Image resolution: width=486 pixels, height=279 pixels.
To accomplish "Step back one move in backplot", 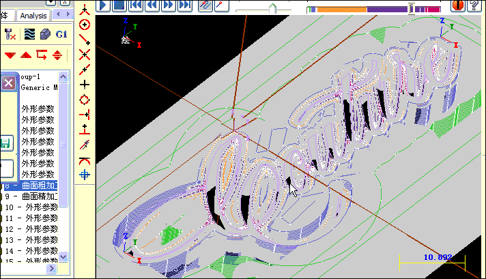I will click(x=152, y=5).
